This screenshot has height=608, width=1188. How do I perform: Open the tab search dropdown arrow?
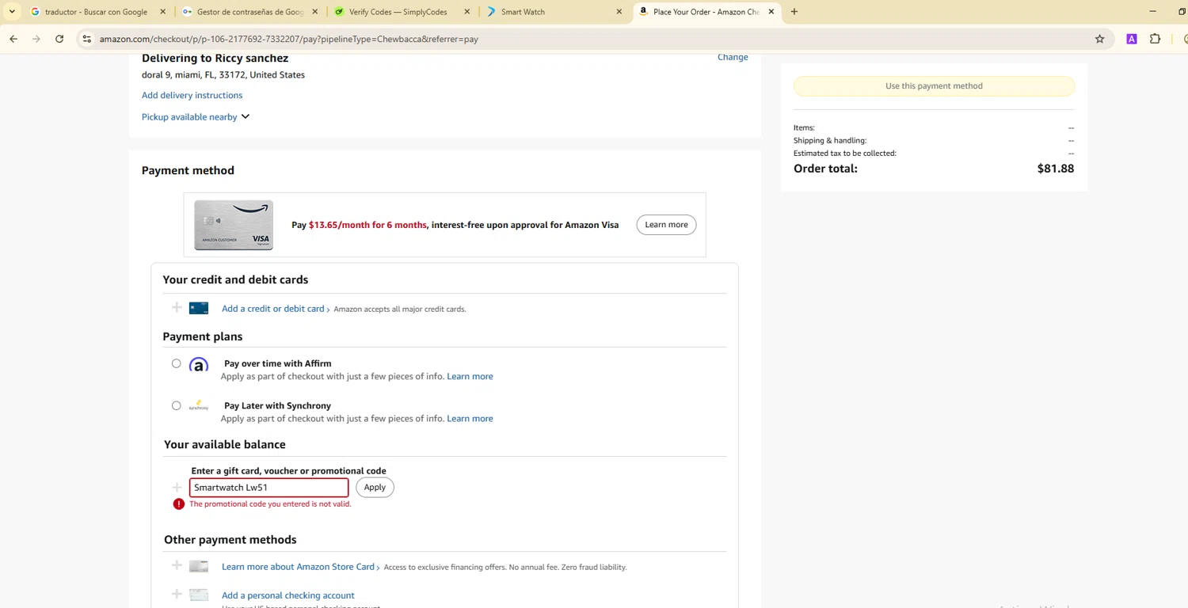pos(12,12)
